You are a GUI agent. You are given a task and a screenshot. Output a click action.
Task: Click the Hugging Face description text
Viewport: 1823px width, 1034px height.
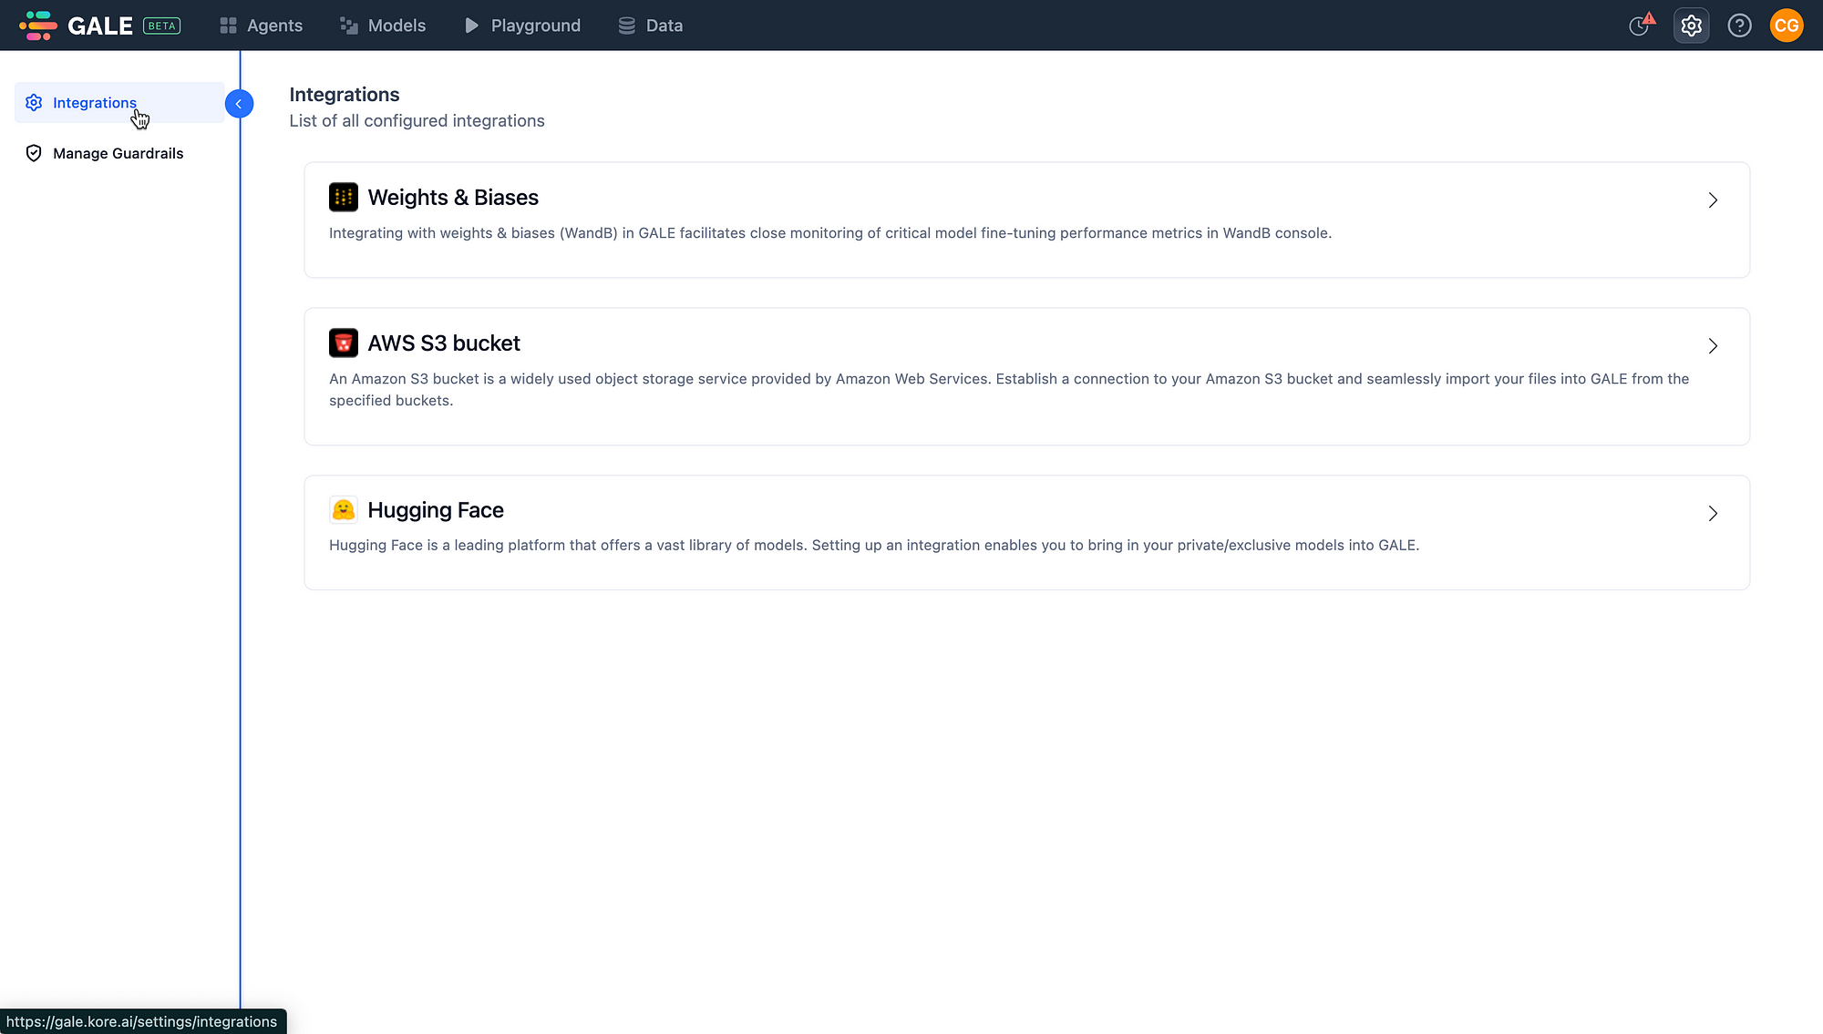[874, 546]
